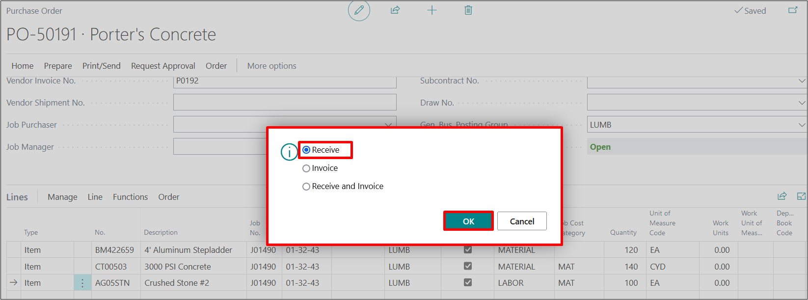Screen dimensions: 808x300
Task: Click the trash delete icon
Action: click(x=468, y=10)
